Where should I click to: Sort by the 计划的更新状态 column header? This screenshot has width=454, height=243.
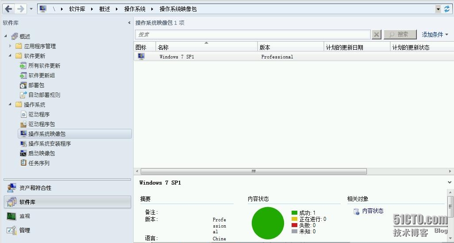(422, 47)
